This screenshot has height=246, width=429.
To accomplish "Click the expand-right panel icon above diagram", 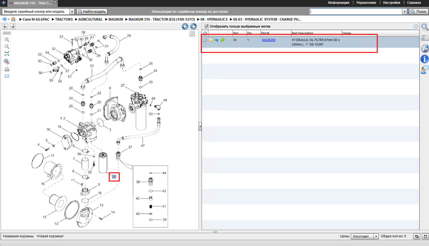I will pos(13,26).
